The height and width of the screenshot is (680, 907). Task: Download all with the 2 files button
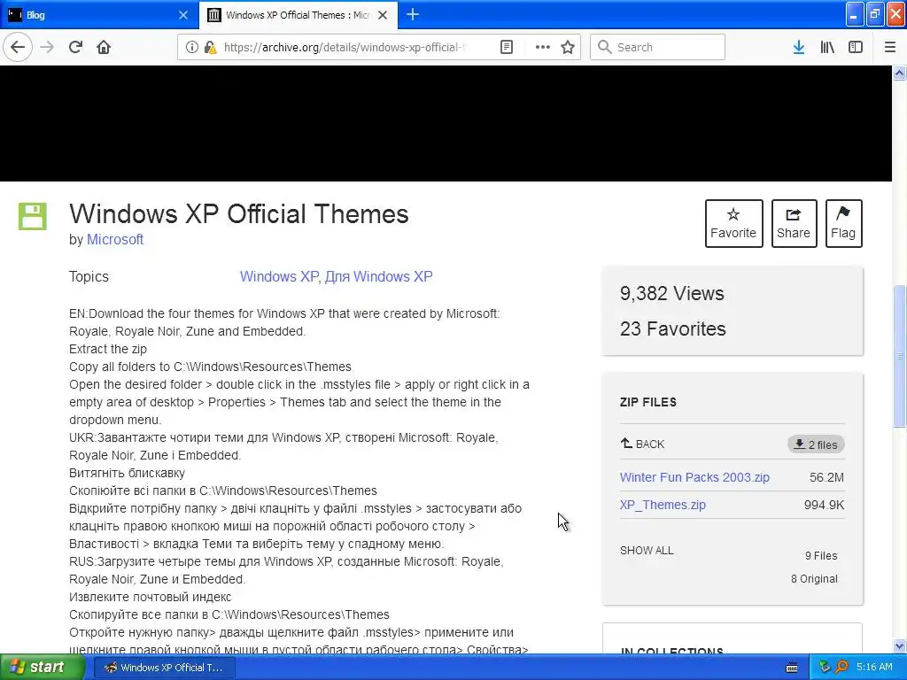pos(816,444)
